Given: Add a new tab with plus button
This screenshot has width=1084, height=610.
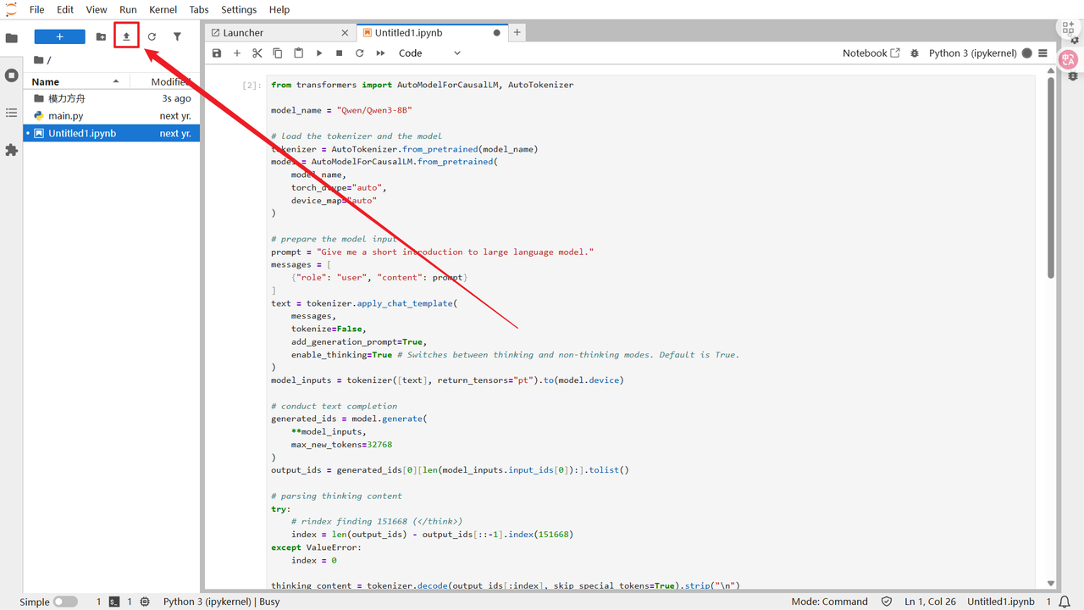Looking at the screenshot, I should click(x=517, y=32).
